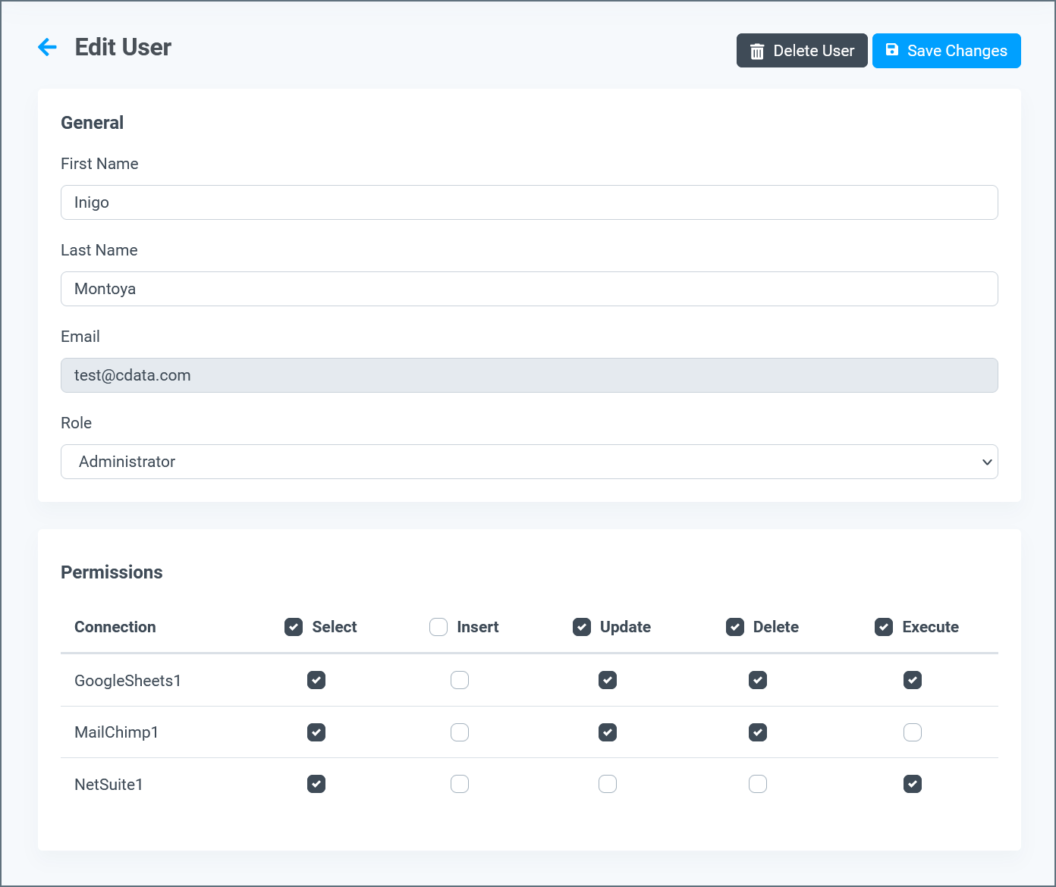Toggle the Update column header checkbox
1056x887 pixels.
click(x=582, y=627)
